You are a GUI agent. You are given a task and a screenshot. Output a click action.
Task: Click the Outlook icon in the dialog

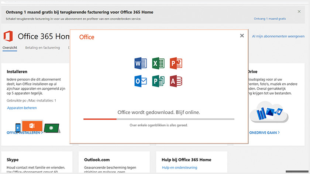(141, 81)
